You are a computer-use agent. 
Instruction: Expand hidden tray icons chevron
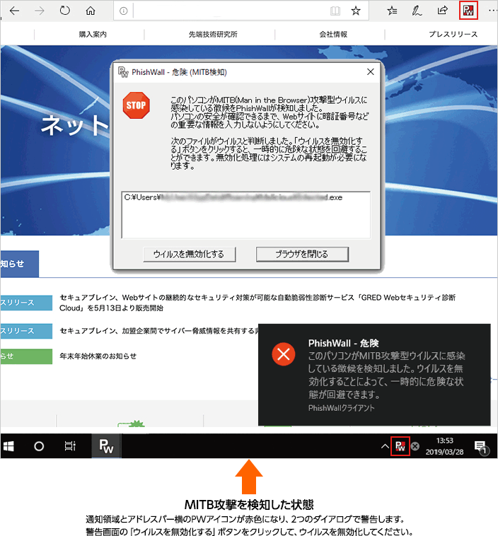385,446
